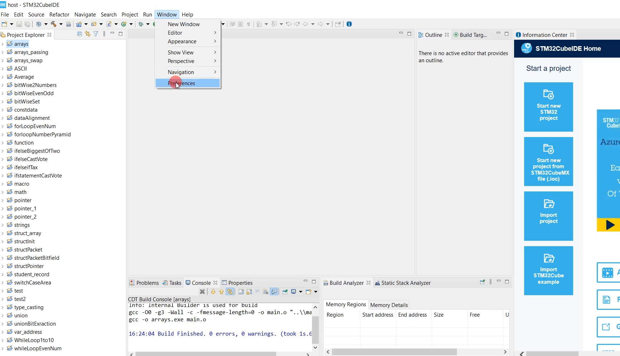The height and width of the screenshot is (356, 620).
Task: Expand the arrays project tree node
Action: click(x=3, y=44)
